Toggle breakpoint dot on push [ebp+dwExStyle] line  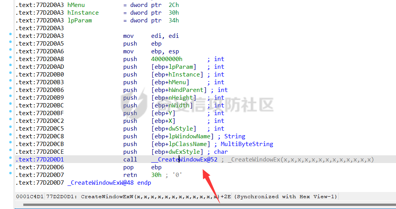[10, 150]
